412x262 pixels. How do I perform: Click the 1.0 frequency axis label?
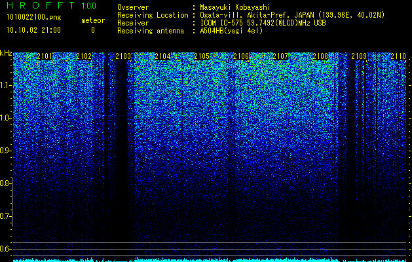[5, 118]
